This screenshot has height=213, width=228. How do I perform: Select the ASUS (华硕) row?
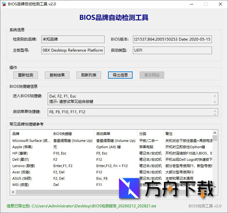click(111, 178)
